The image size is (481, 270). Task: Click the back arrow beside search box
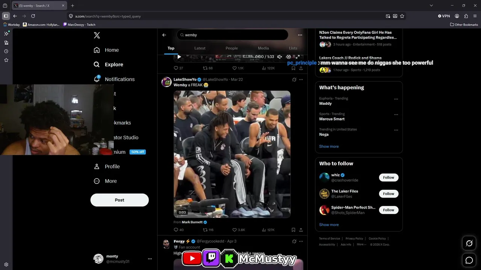(164, 35)
